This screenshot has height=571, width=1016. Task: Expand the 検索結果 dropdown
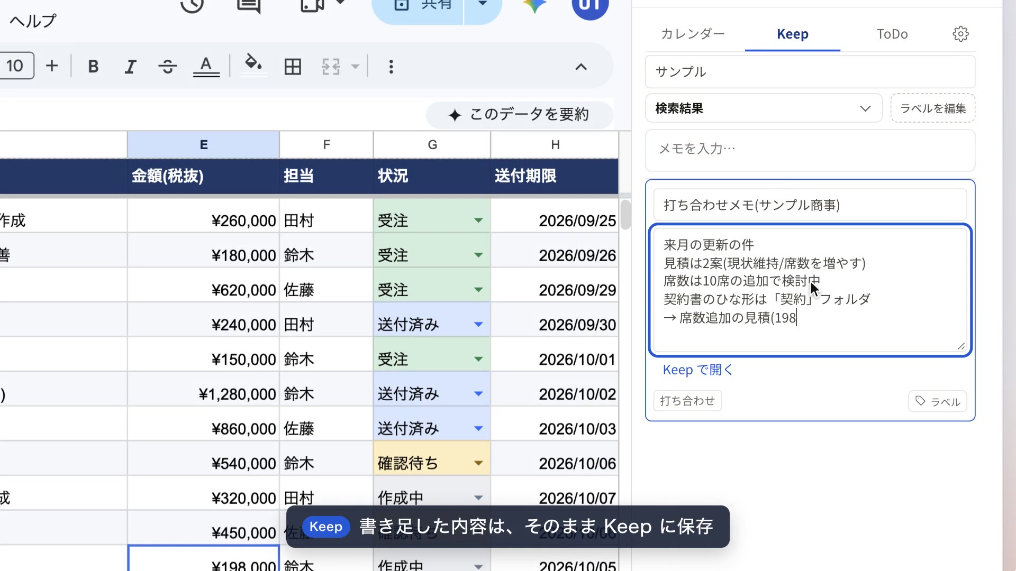(764, 108)
